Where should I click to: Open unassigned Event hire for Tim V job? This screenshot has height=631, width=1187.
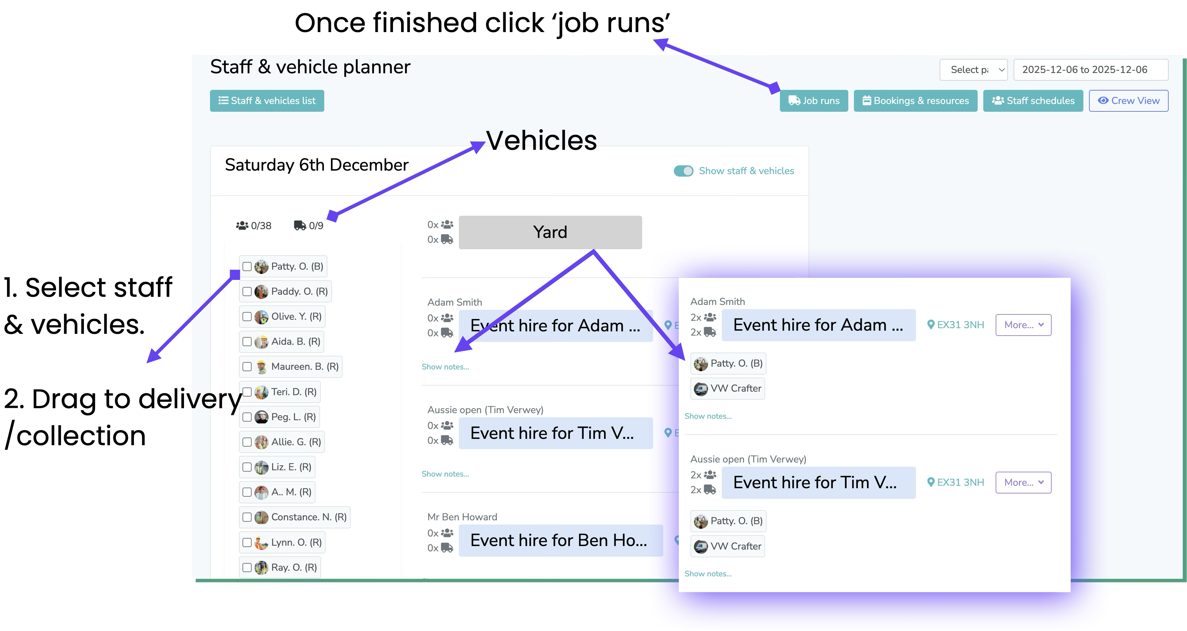[x=556, y=433]
